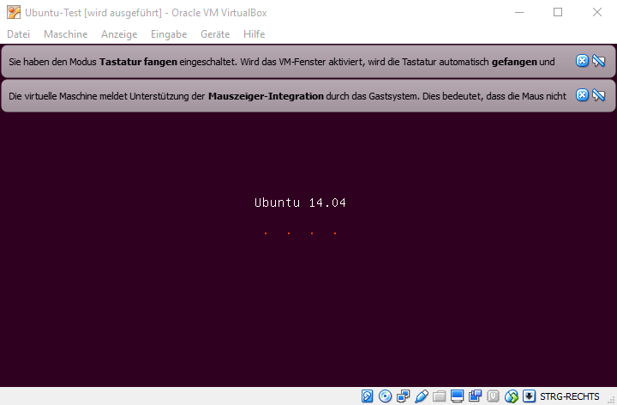The height and width of the screenshot is (405, 617).
Task: Click the CPU virtualization chip icon
Action: [493, 396]
